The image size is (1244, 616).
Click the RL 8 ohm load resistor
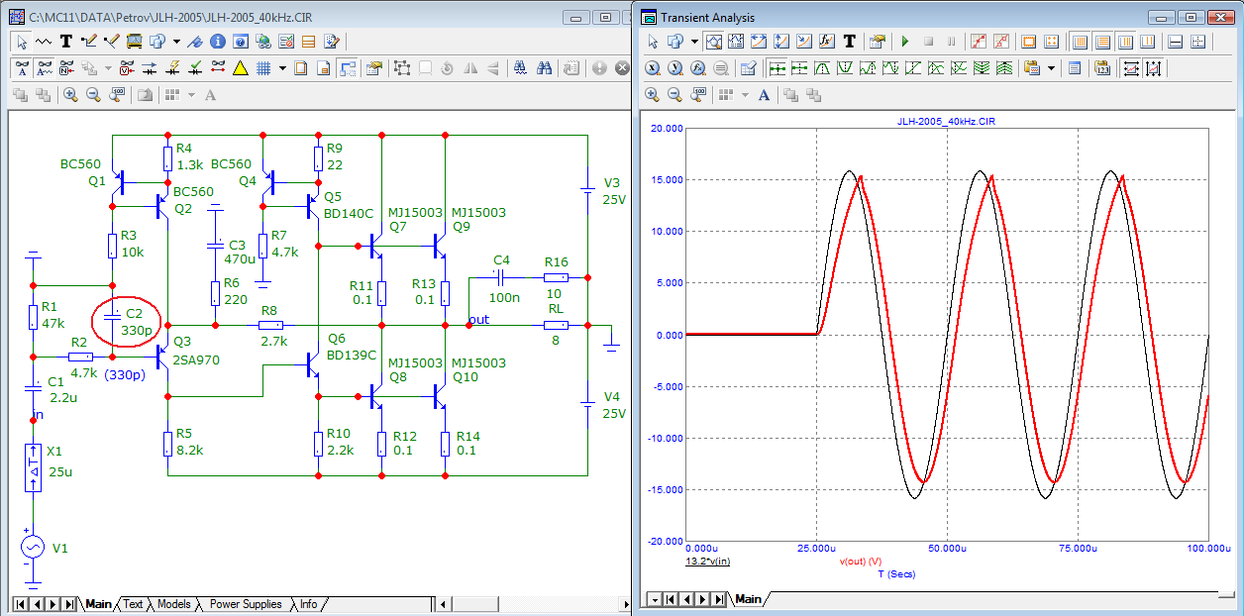[556, 325]
